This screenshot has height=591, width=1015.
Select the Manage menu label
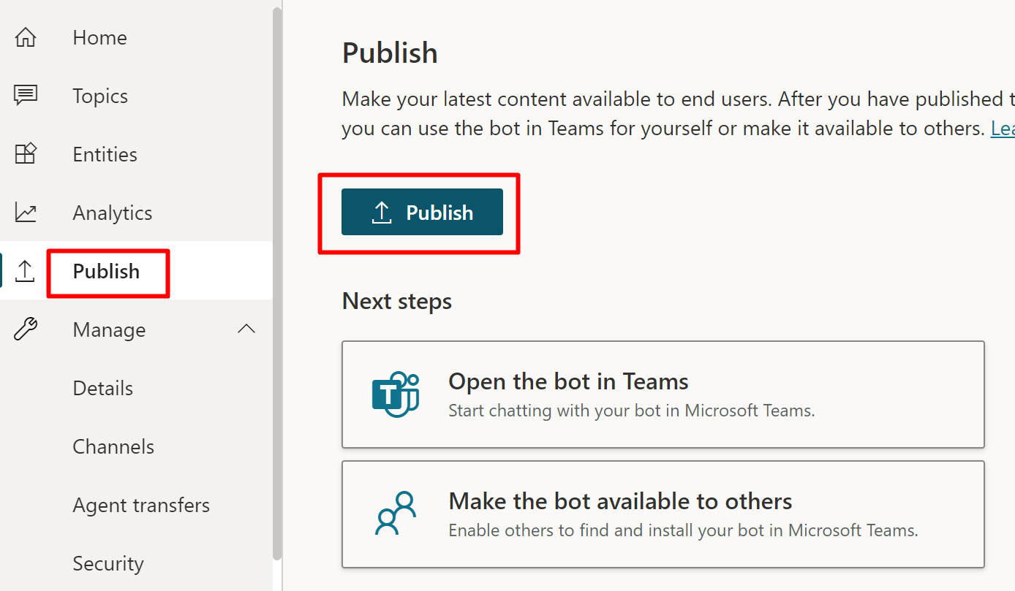coord(109,329)
